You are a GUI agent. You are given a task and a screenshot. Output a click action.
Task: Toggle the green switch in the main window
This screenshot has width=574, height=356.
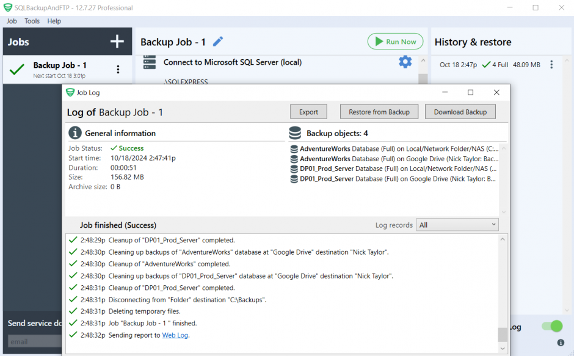point(553,326)
